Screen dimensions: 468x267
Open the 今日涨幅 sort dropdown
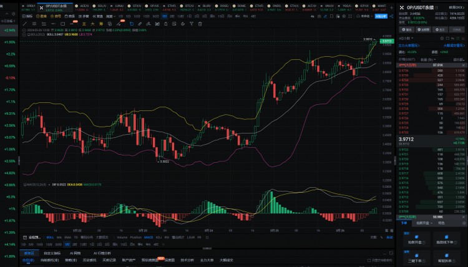(9, 21)
